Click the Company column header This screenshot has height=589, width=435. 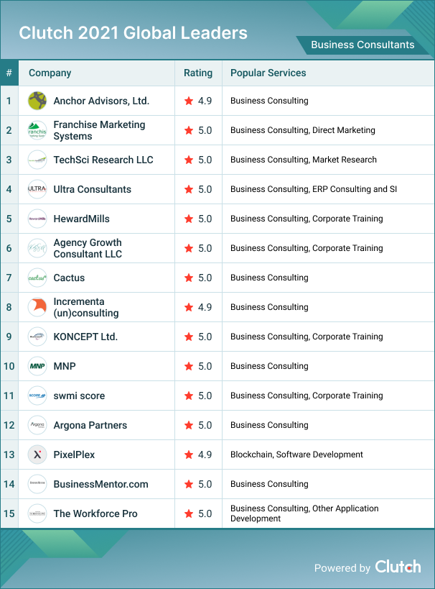click(50, 73)
